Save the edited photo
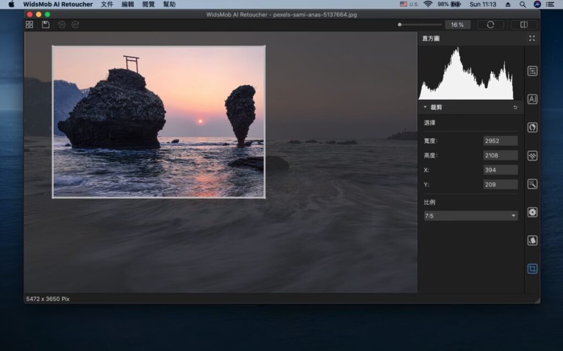 click(46, 24)
